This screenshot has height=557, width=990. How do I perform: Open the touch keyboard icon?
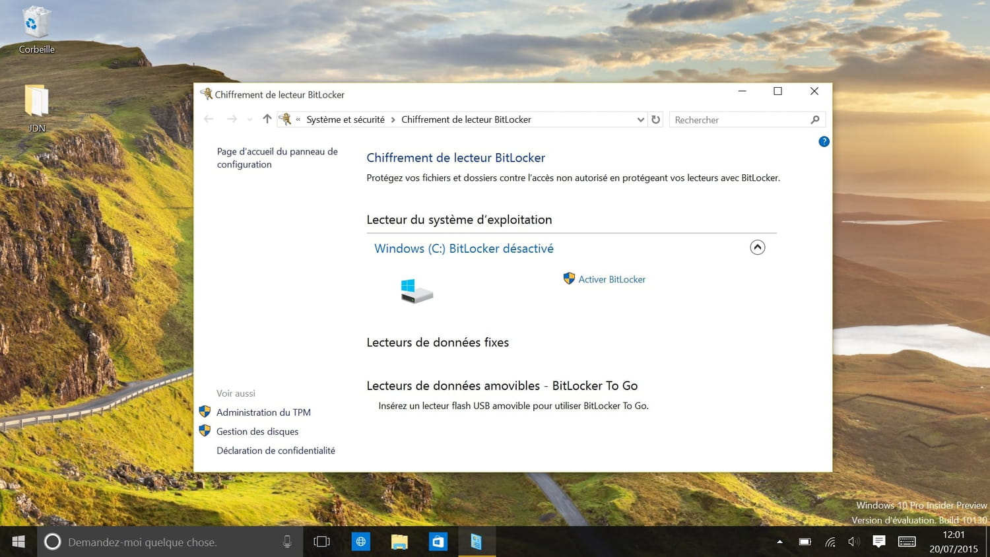[x=907, y=542]
